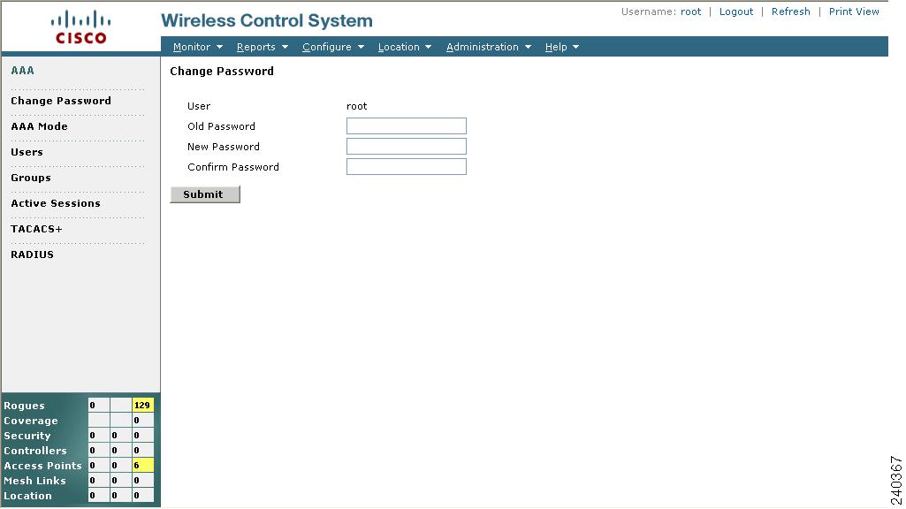This screenshot has width=906, height=509.
Task: Click the Old Password field
Action: tap(407, 126)
